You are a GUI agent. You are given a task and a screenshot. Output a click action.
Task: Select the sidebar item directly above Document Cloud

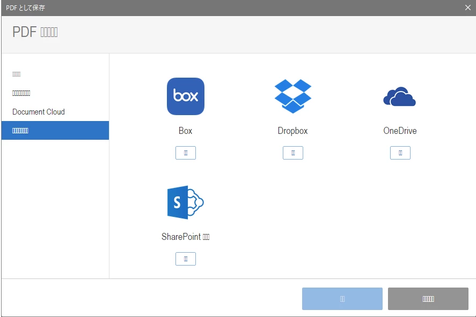(55, 93)
